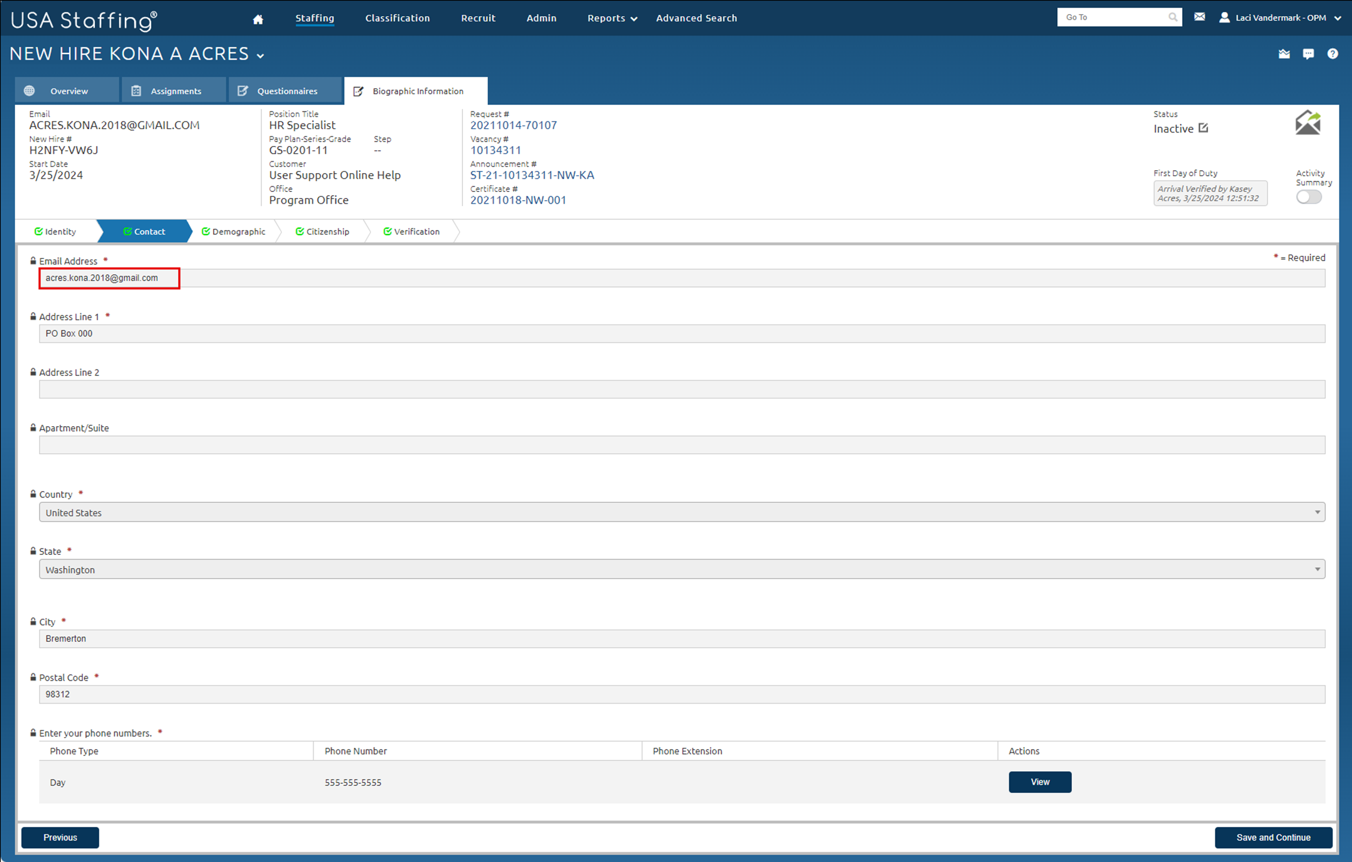Open the notes speech bubble icon

pyautogui.click(x=1308, y=54)
